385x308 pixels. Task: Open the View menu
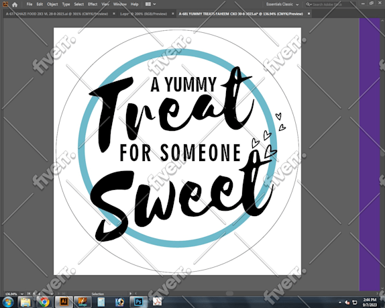pyautogui.click(x=105, y=4)
